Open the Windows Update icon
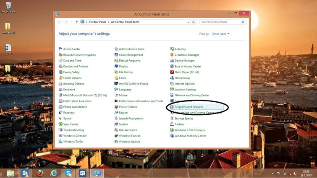The height and width of the screenshot is (178, 317). [x=116, y=142]
